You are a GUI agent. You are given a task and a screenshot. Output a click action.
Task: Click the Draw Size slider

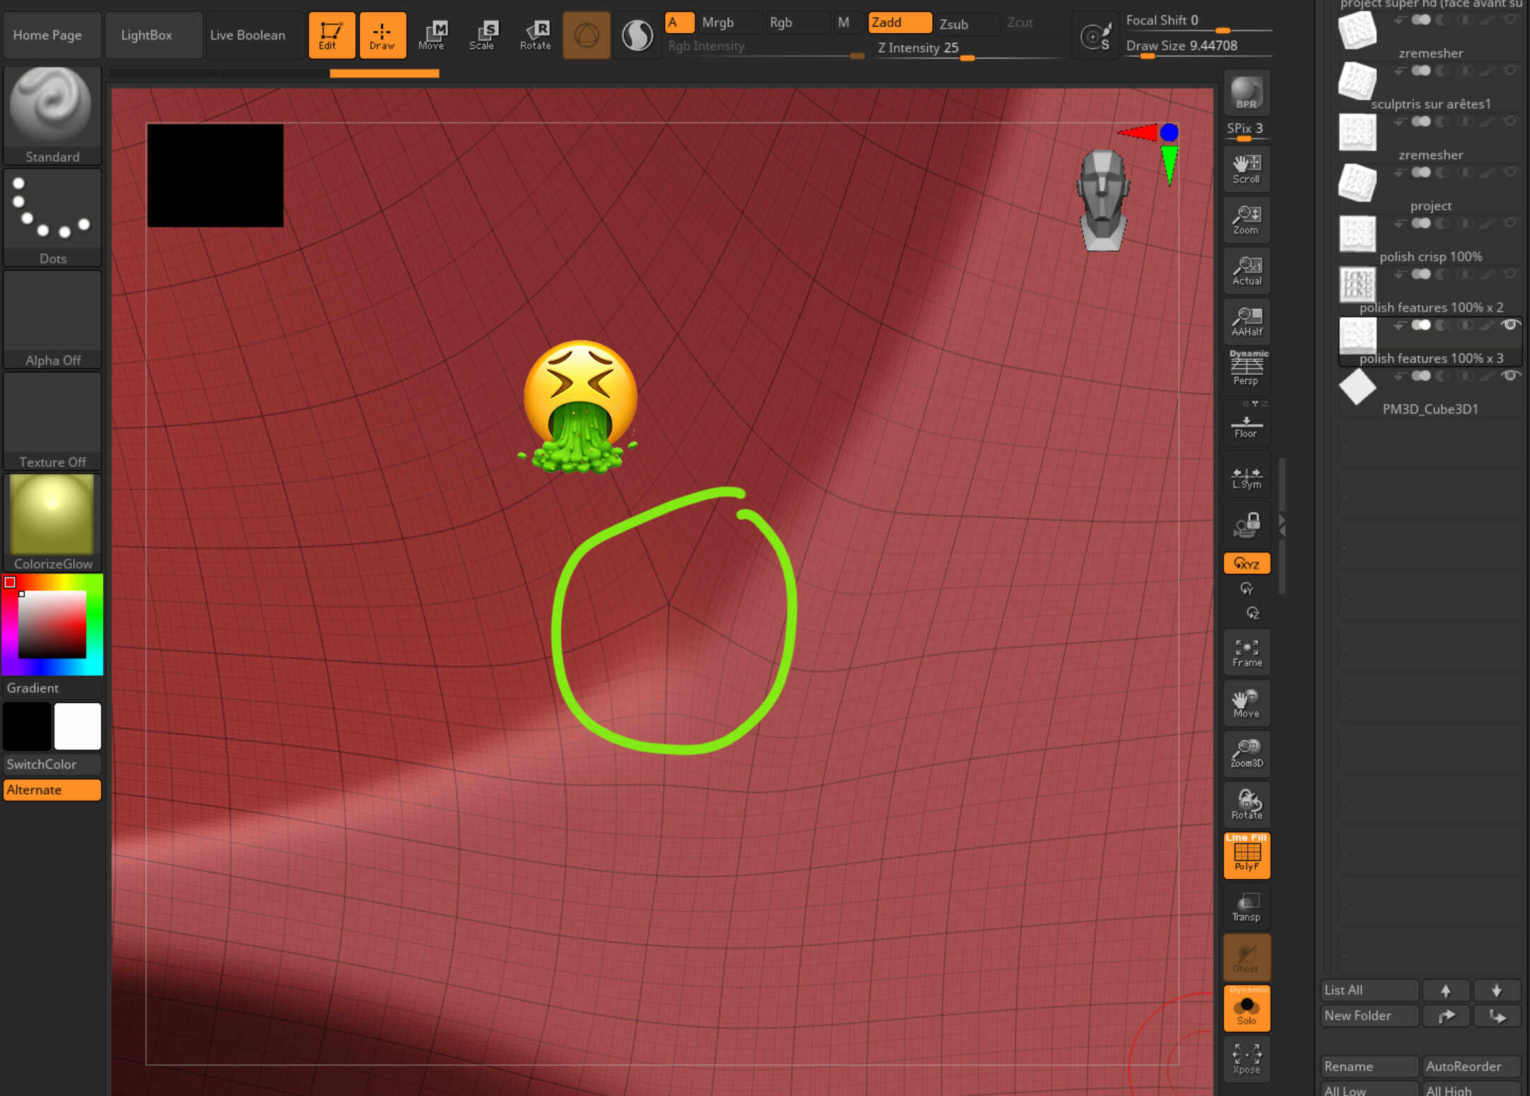[x=1199, y=47]
